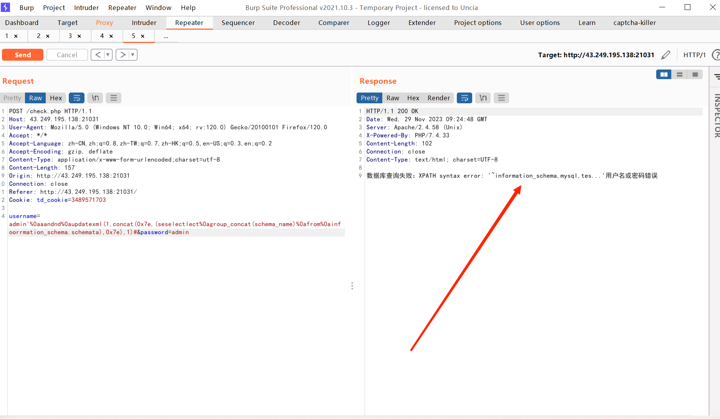Switch Response view to Pretty
This screenshot has height=419, width=720.
click(x=370, y=98)
